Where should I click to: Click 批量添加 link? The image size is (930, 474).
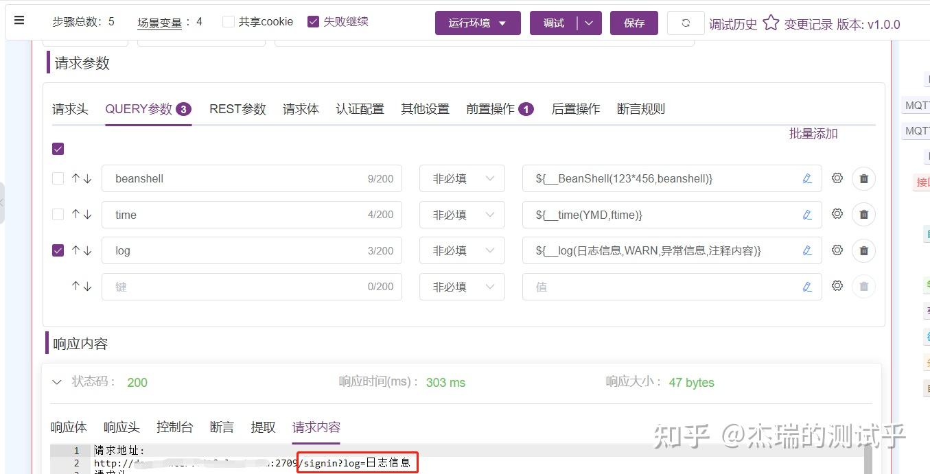813,134
